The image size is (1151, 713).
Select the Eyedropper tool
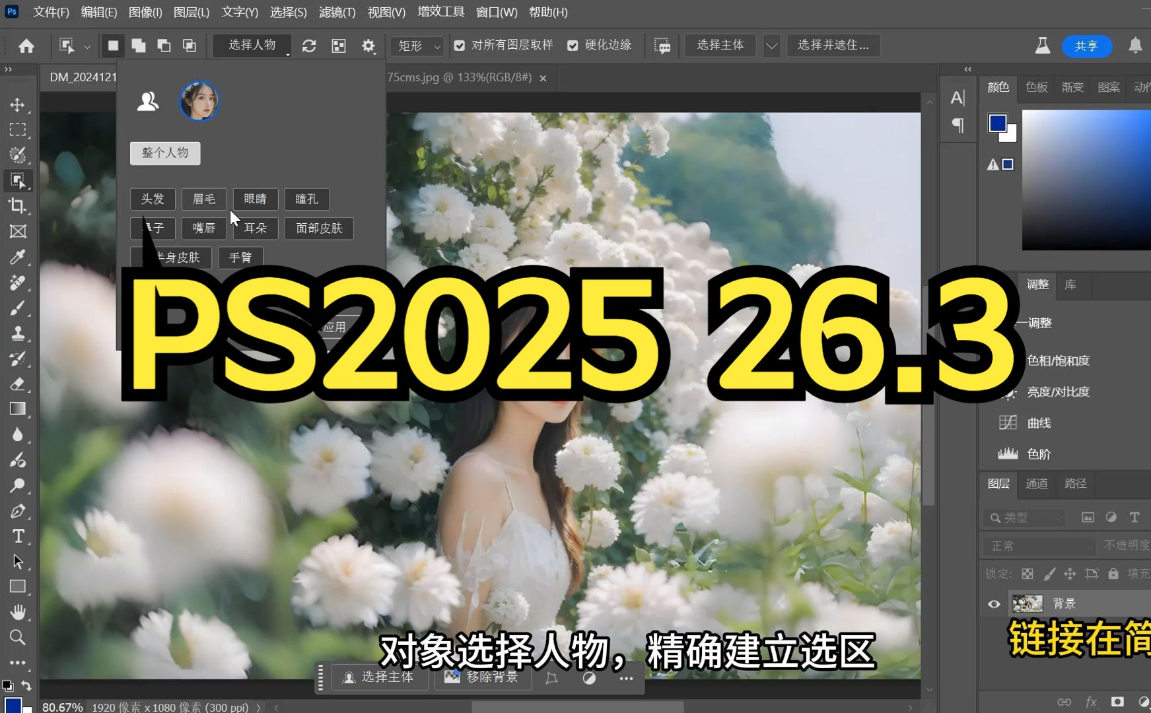click(x=18, y=257)
